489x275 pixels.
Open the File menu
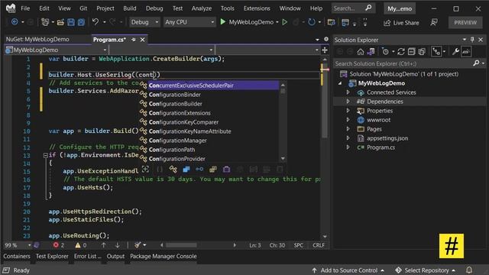(x=25, y=8)
